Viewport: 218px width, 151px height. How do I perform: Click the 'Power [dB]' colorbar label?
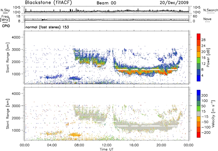click(208, 58)
